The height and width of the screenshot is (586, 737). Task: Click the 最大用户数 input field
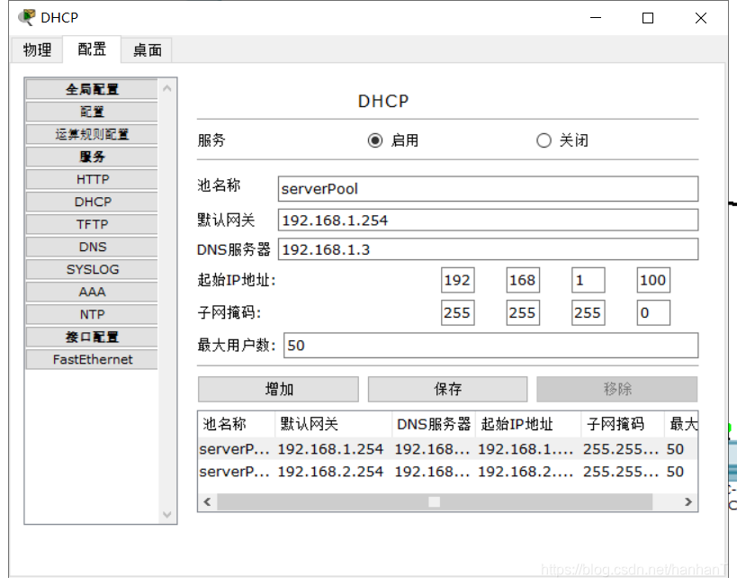[490, 346]
